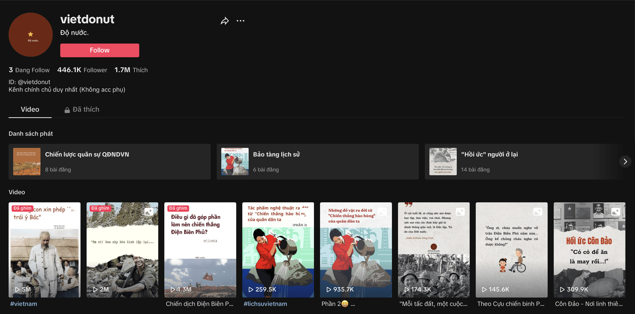Click play icon beside 5M count
The image size is (635, 314).
pyautogui.click(x=17, y=289)
